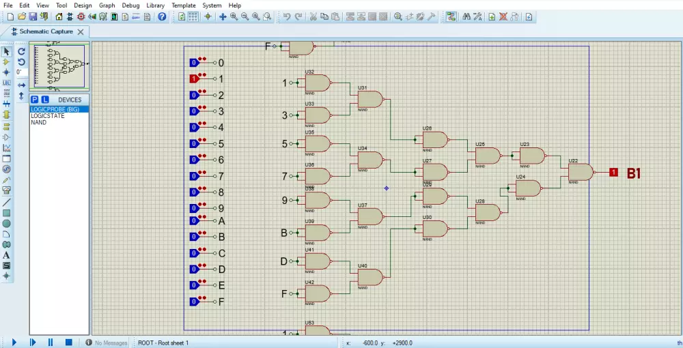Click the Search and Tag binoculars icon
The height and width of the screenshot is (348, 683).
coord(466,16)
